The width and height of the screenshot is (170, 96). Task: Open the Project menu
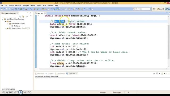39,6
